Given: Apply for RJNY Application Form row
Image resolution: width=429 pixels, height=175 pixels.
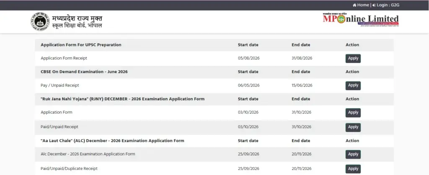Looking at the screenshot, I should click(353, 113).
